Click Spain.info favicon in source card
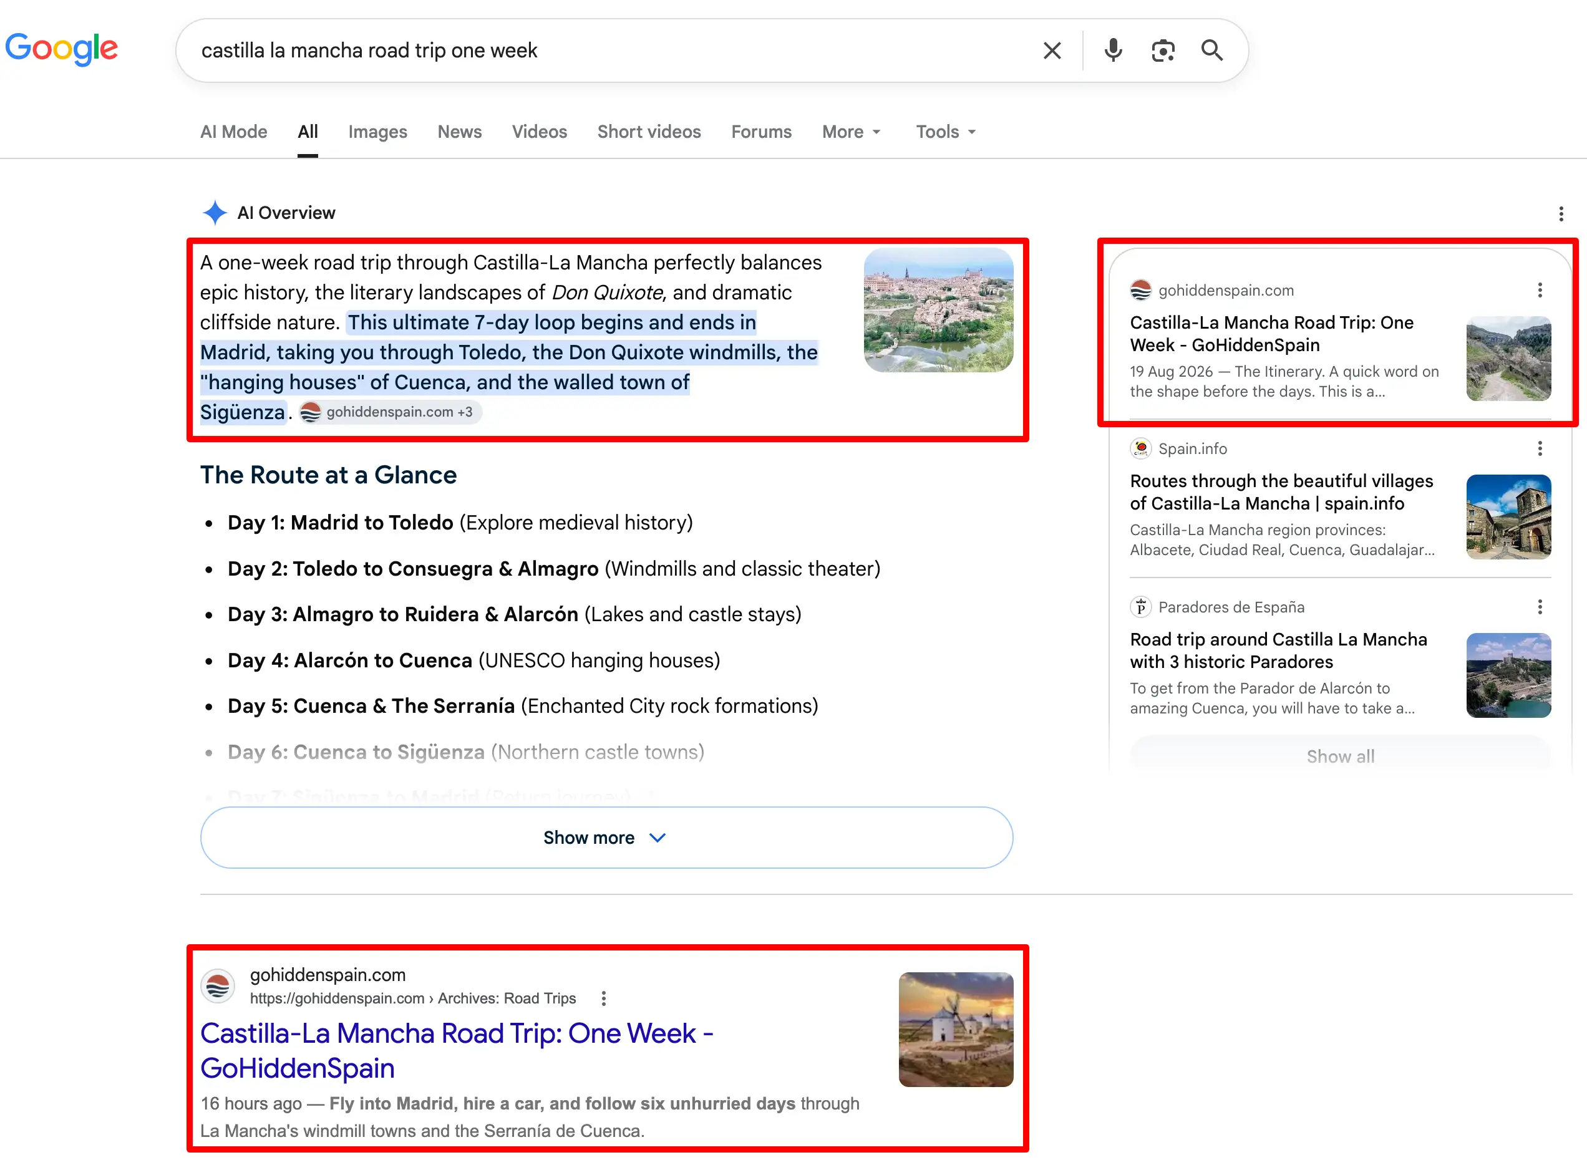The height and width of the screenshot is (1165, 1587). coord(1140,448)
